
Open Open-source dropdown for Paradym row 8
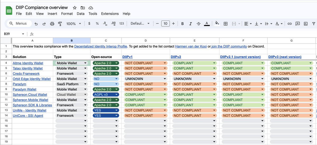[116, 84]
